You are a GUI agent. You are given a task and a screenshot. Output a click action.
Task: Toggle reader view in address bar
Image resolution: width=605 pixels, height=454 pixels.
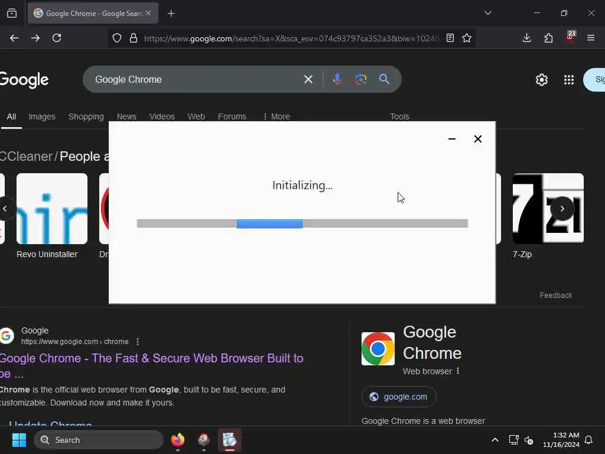[x=450, y=38]
